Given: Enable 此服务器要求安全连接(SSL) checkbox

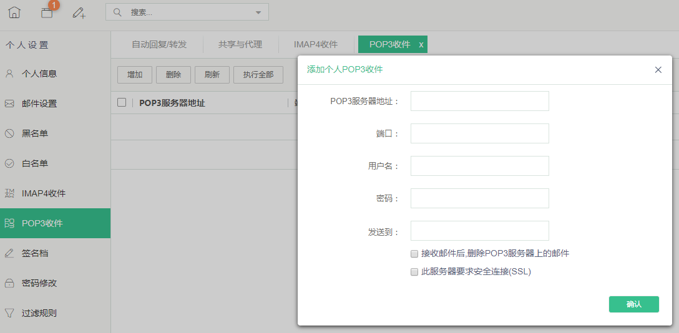Looking at the screenshot, I should pos(414,272).
